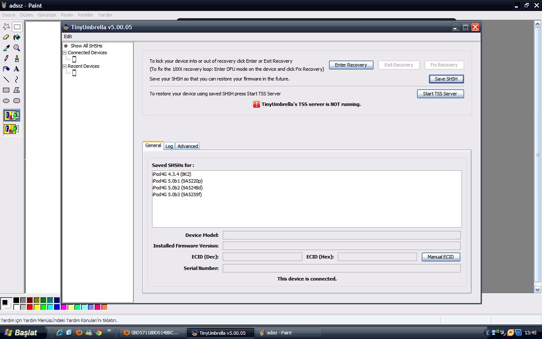
Task: Click the Manual ECID button
Action: click(441, 257)
